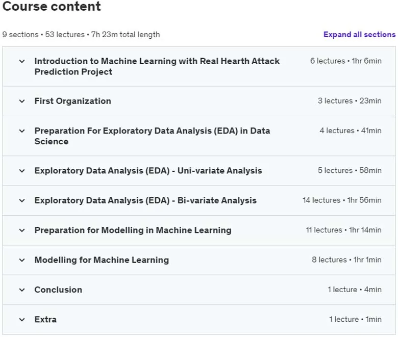Expand the Introduction to Machine Learning section chevron

pos(22,61)
